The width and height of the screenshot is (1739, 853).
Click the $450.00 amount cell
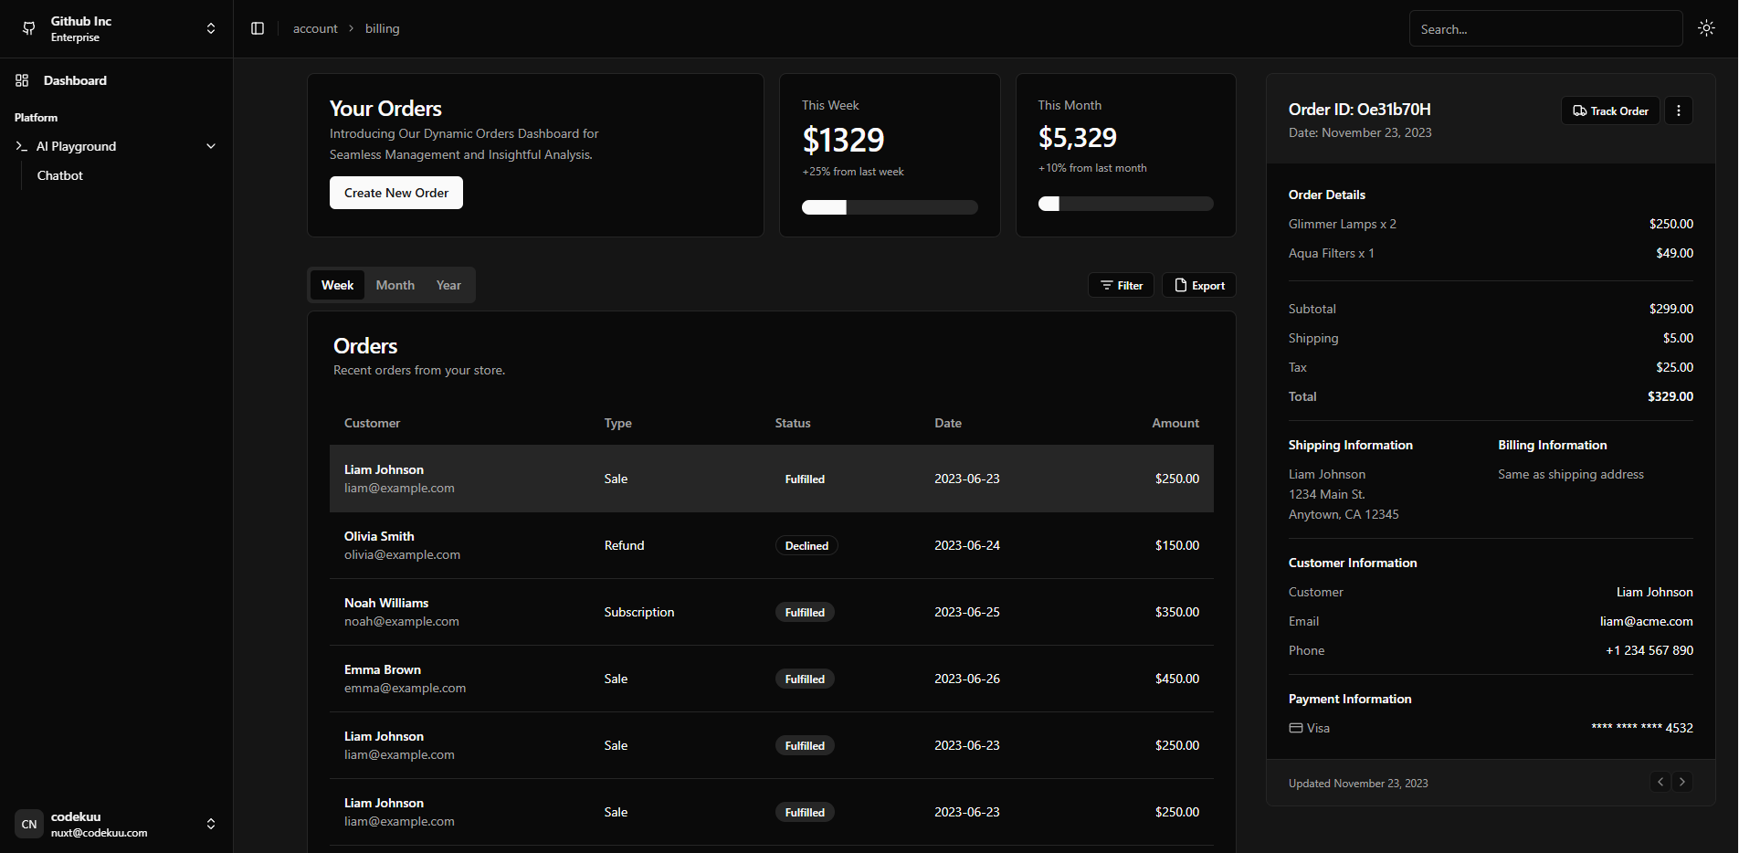(1176, 679)
